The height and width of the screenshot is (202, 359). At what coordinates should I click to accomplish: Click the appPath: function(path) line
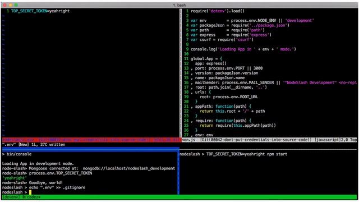click(221, 107)
